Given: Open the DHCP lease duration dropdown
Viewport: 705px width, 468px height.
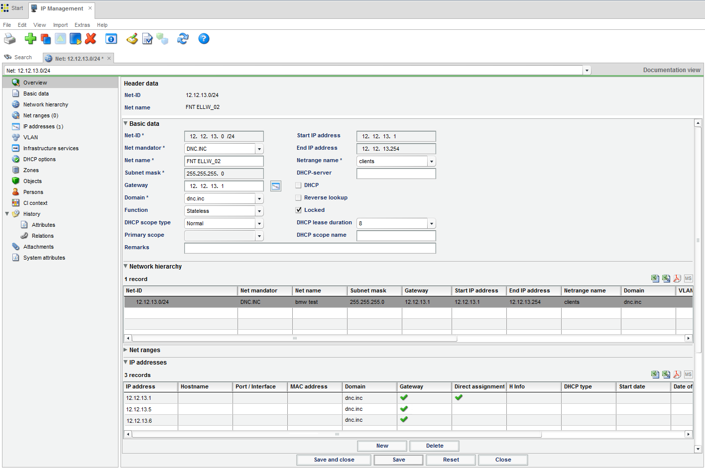Looking at the screenshot, I should pos(432,223).
